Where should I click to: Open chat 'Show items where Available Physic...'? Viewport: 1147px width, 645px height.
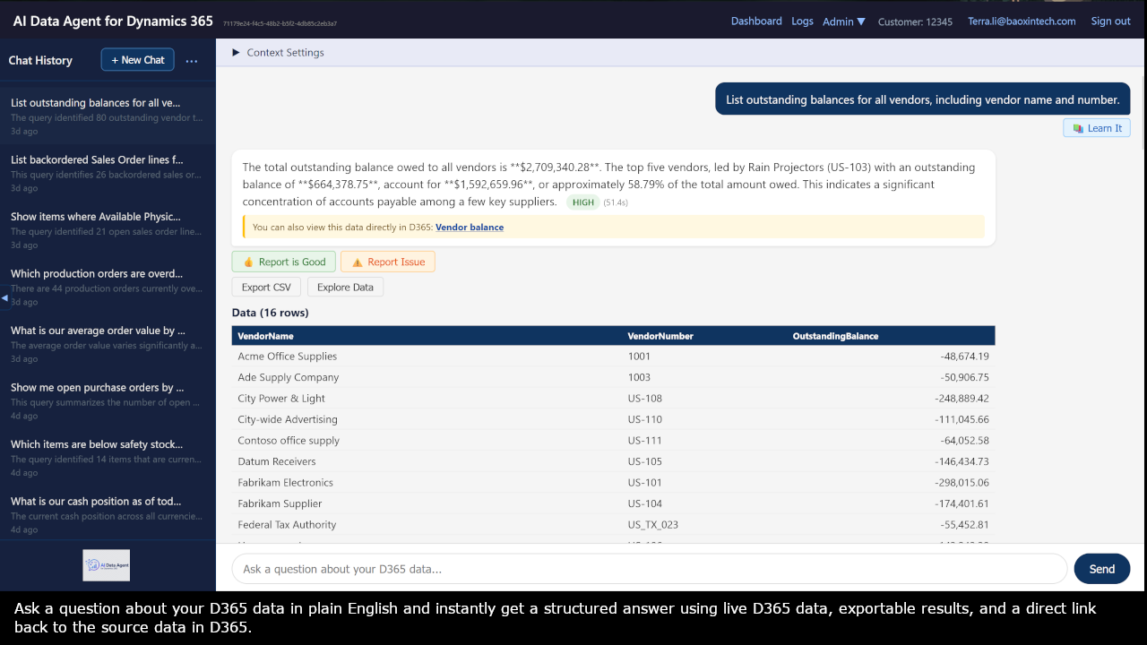(108, 230)
